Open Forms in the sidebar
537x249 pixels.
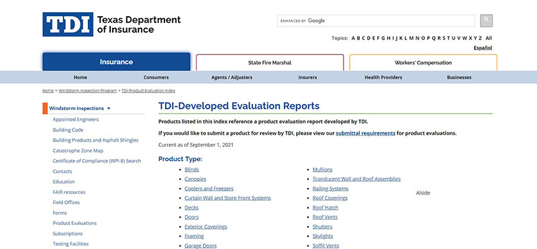[x=60, y=213]
